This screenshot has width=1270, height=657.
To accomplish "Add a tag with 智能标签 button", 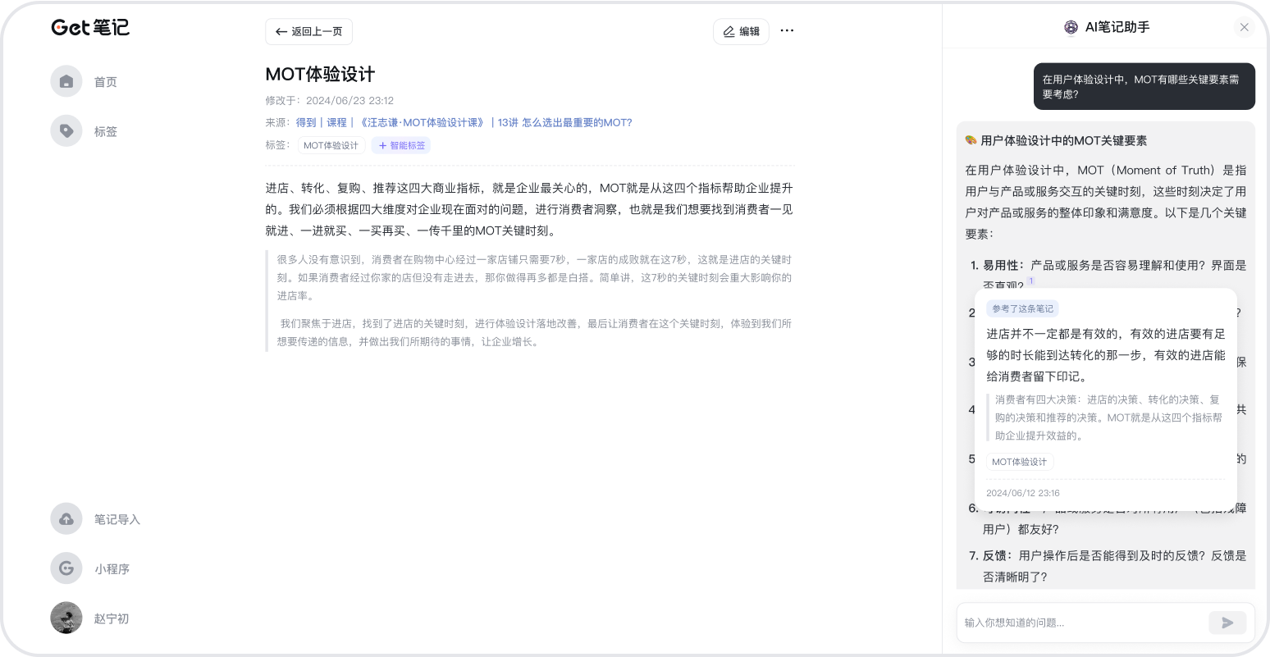I will [401, 145].
